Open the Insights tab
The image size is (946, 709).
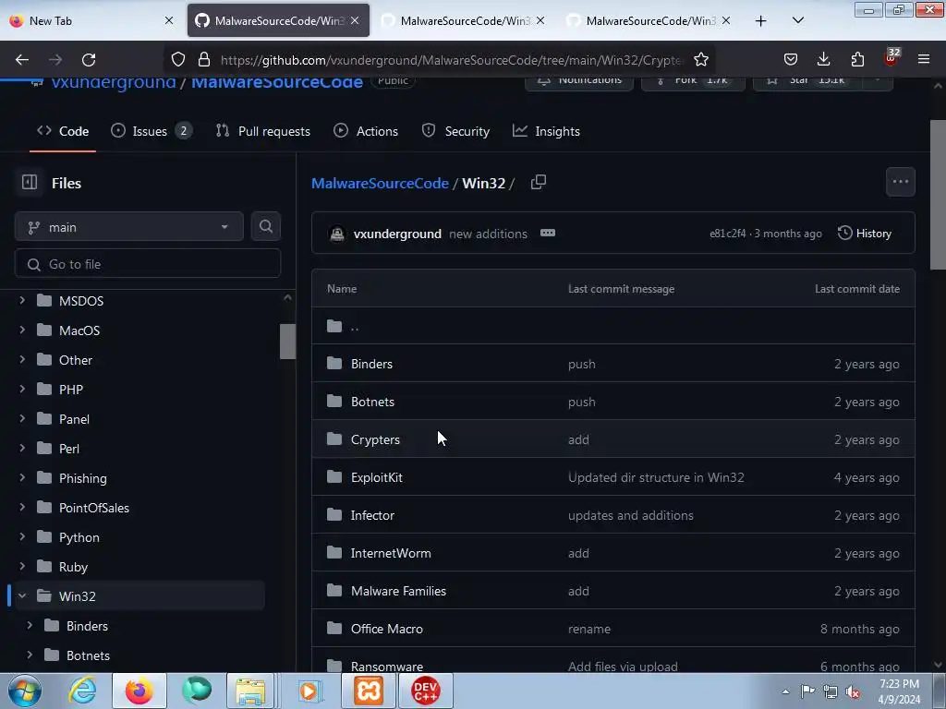(546, 131)
